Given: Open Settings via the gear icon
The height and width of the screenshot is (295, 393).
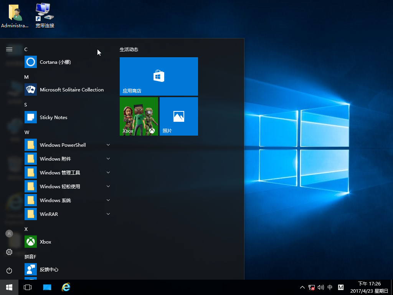Looking at the screenshot, I should click(9, 252).
